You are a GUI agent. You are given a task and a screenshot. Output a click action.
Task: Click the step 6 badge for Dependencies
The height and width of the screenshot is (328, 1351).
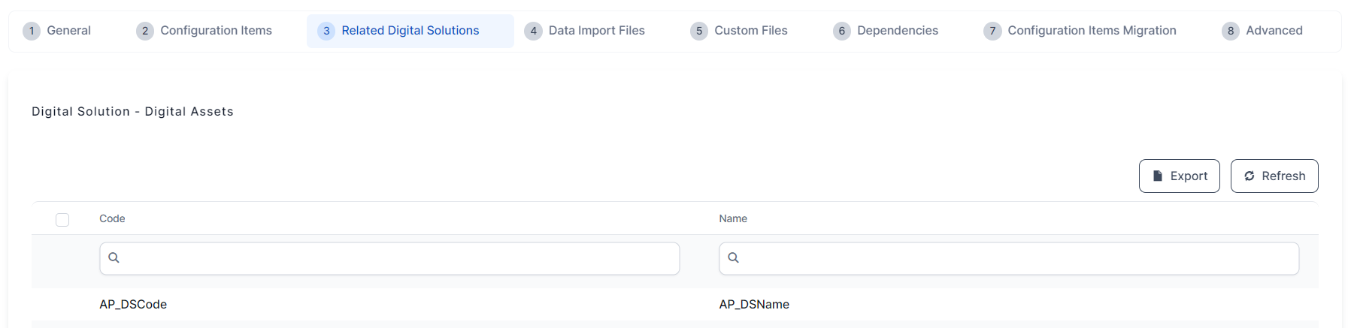pos(842,31)
